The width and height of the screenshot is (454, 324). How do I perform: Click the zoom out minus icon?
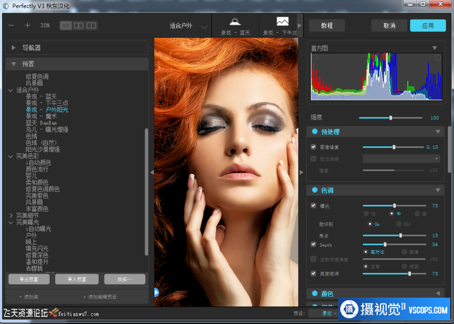coord(11,25)
